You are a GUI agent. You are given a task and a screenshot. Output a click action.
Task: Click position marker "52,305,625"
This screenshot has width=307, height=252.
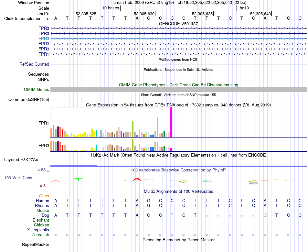click(x=86, y=14)
